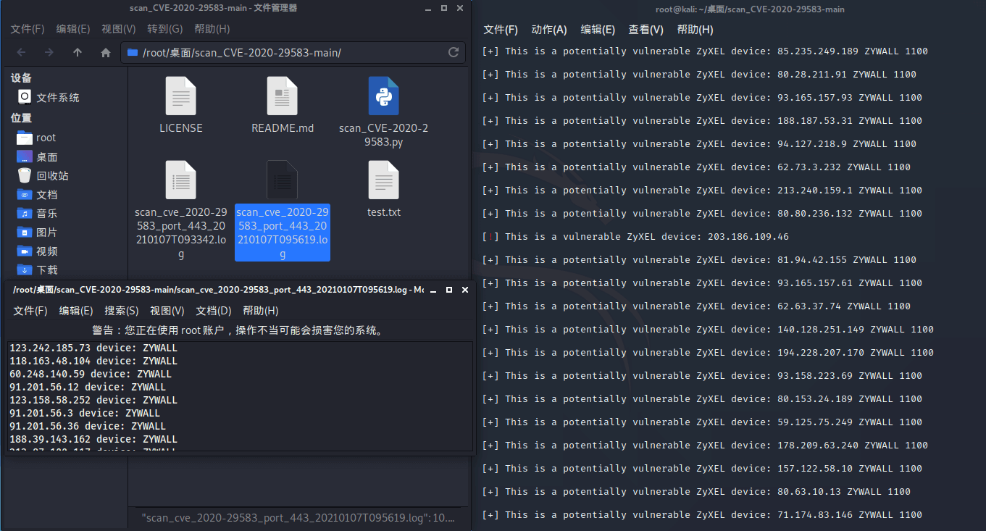This screenshot has height=531, width=986.
Task: Go to 桌面 in the sidebar
Action: 47,157
